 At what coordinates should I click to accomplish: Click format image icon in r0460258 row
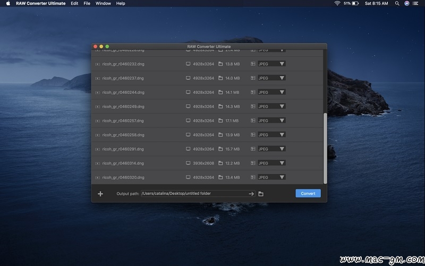[x=253, y=135]
